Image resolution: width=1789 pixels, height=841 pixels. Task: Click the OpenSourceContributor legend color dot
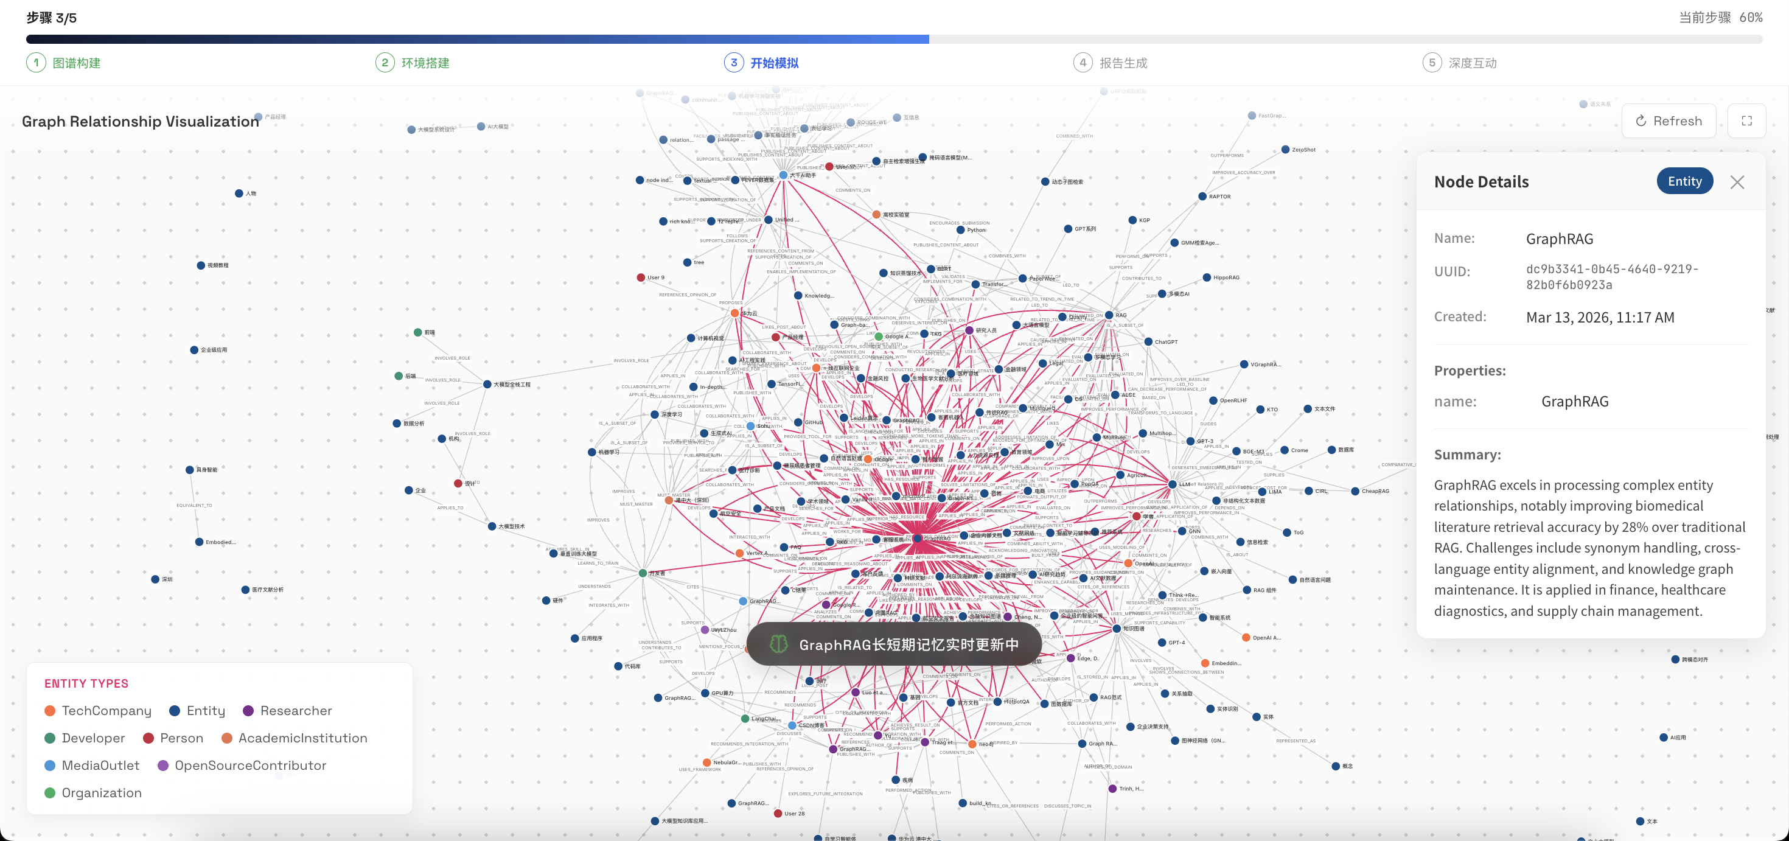tap(163, 766)
